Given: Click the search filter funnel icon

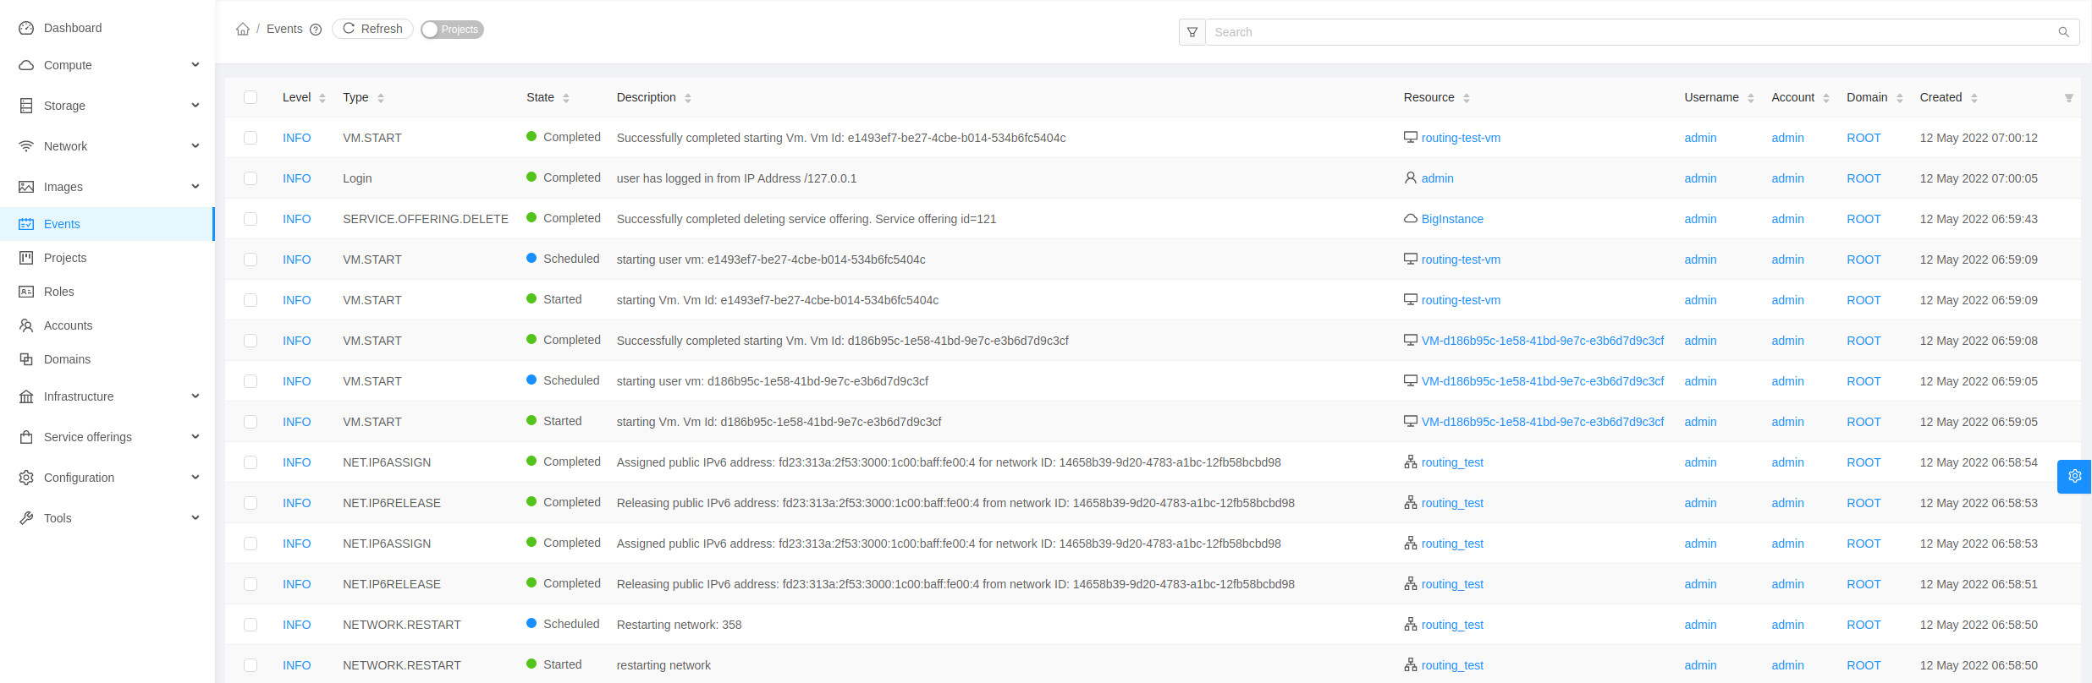Looking at the screenshot, I should point(1192,32).
